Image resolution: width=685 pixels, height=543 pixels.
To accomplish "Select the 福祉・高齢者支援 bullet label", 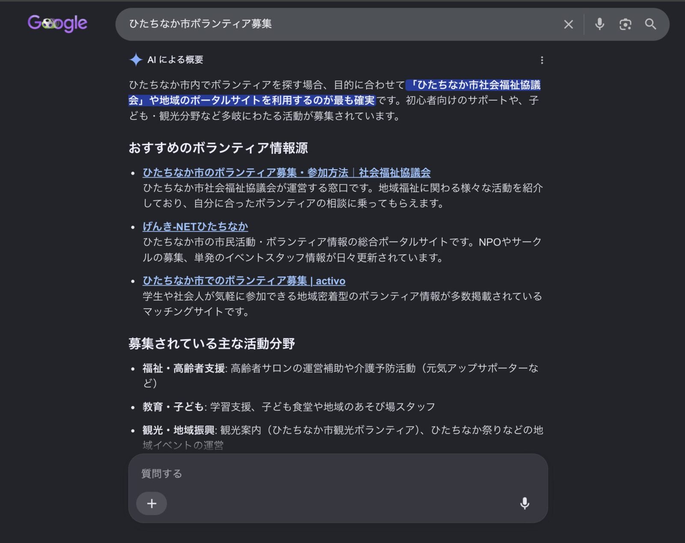I will click(184, 368).
